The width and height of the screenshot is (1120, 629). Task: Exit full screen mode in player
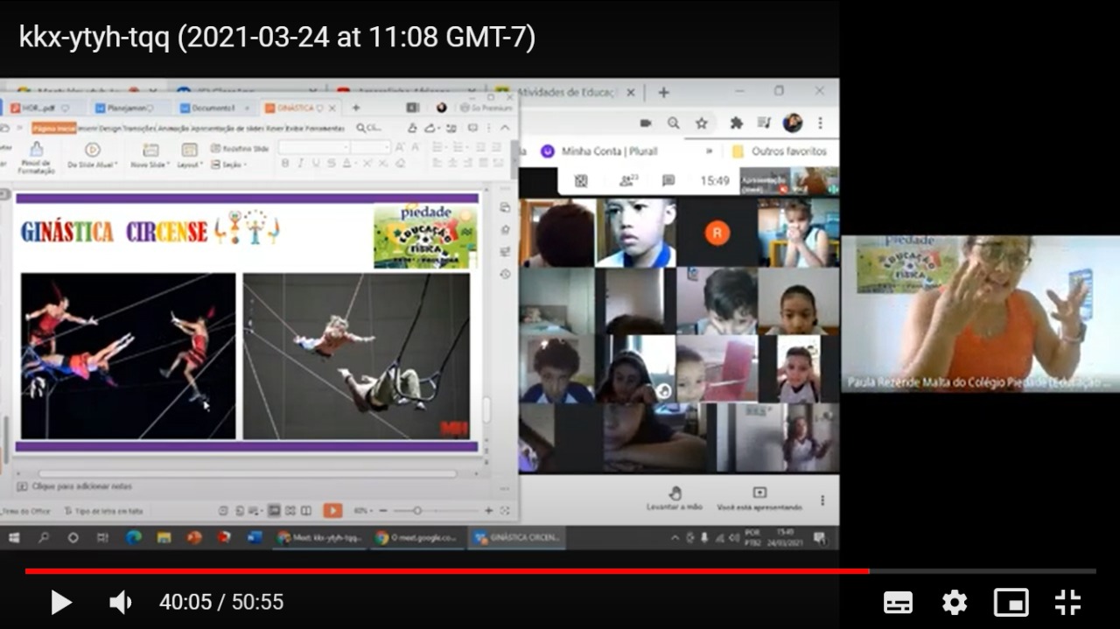point(1067,602)
